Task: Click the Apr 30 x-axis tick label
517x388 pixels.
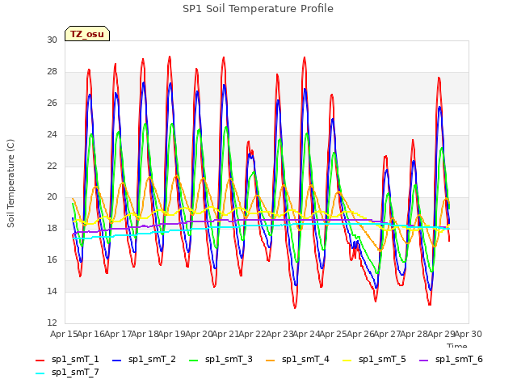Action: [x=469, y=335]
